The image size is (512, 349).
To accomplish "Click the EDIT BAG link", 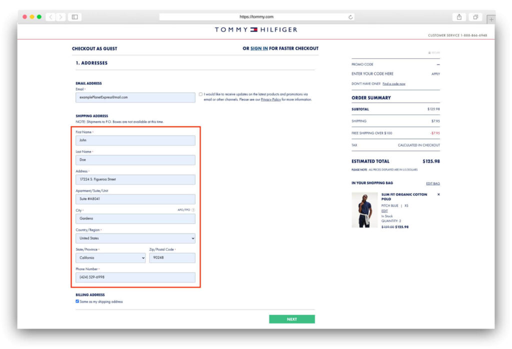I will (x=433, y=183).
